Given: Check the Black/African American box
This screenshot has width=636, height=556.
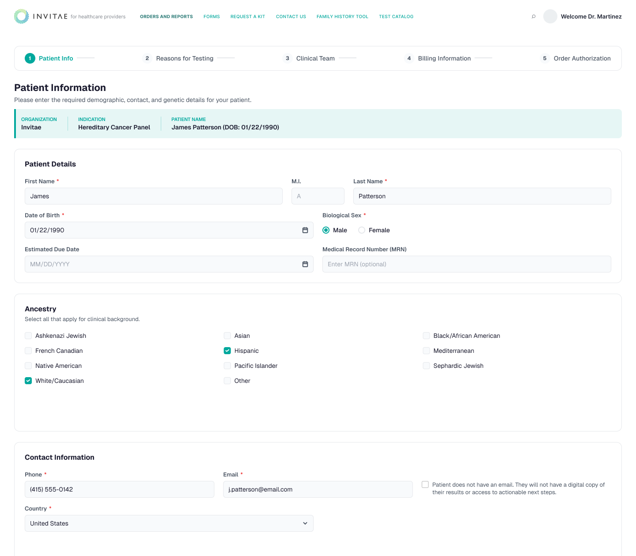Looking at the screenshot, I should coord(426,336).
